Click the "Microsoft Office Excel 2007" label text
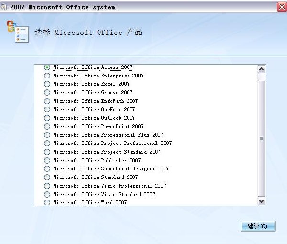 tap(91, 84)
